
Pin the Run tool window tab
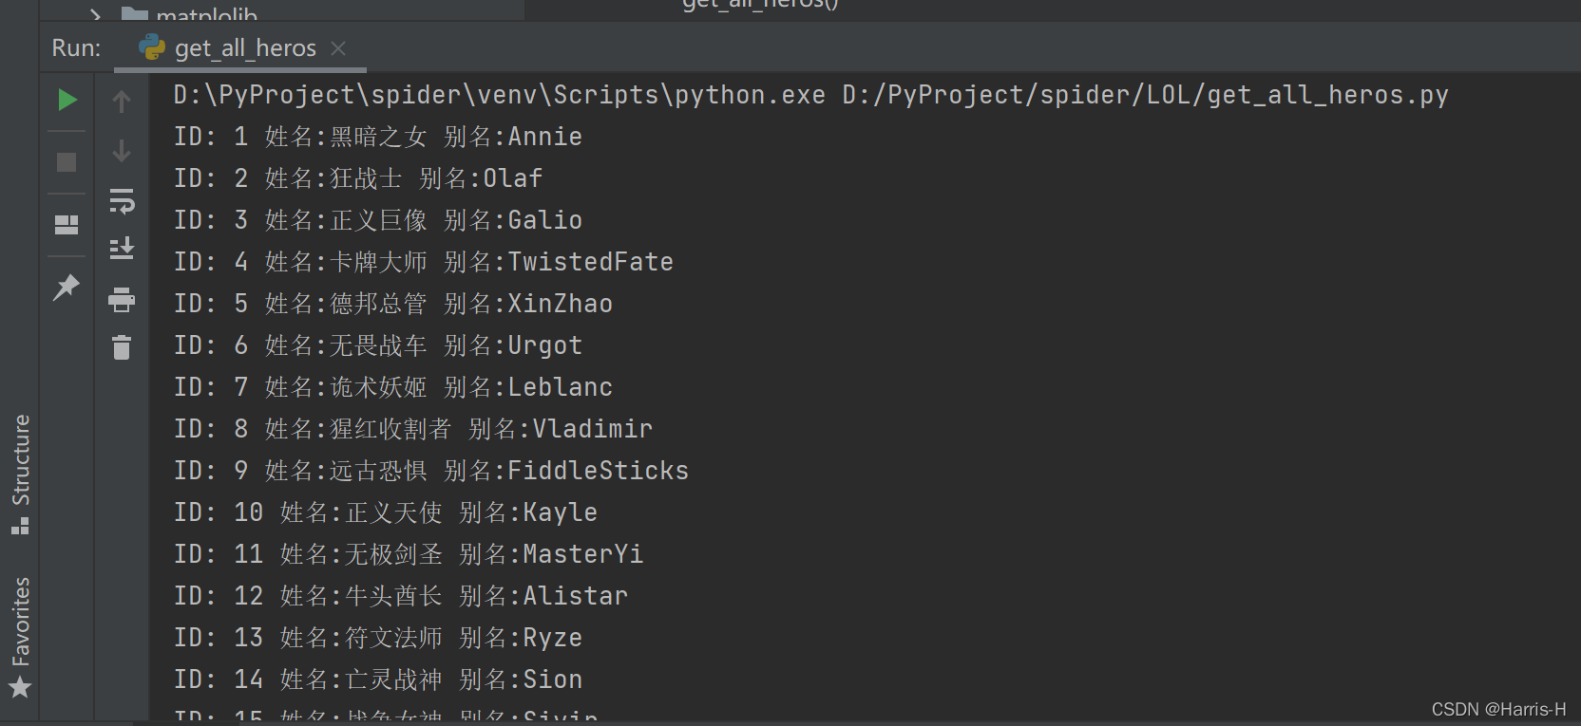point(67,288)
